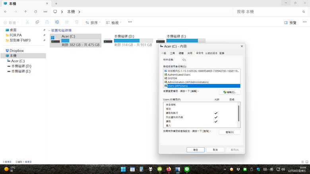Select the 本機磁碟 (E:) drive tile
The image size is (310, 174).
click(x=181, y=39)
